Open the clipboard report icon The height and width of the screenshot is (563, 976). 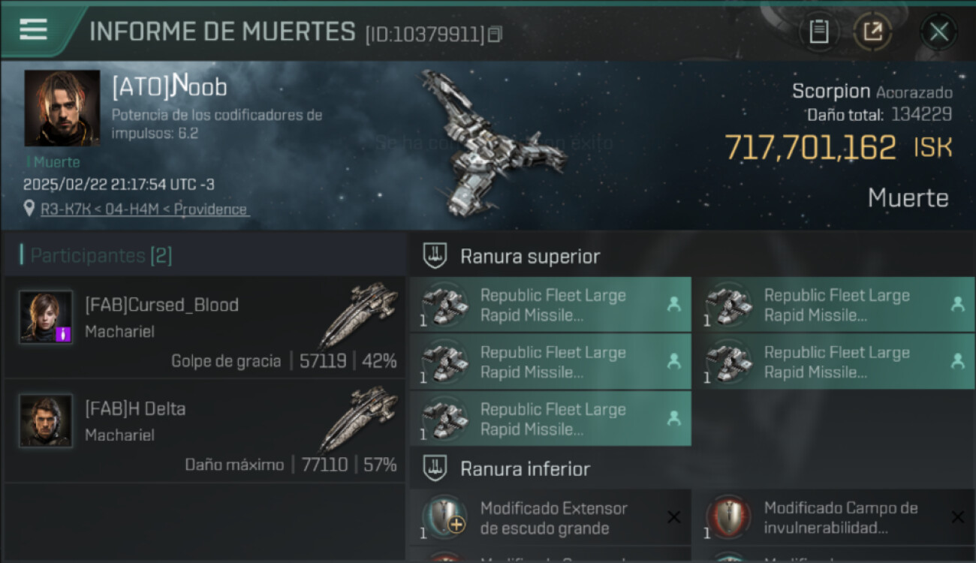818,32
